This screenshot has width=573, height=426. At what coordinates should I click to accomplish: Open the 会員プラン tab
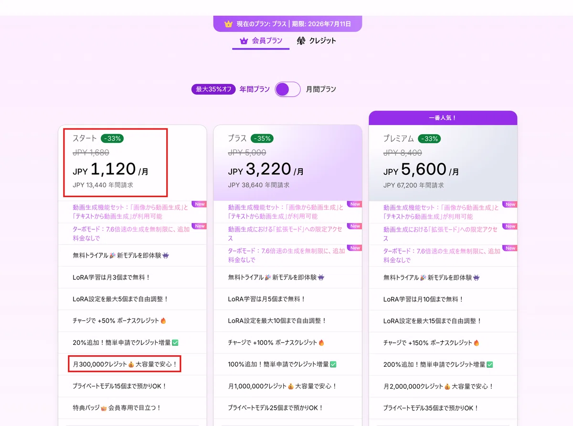tap(261, 41)
